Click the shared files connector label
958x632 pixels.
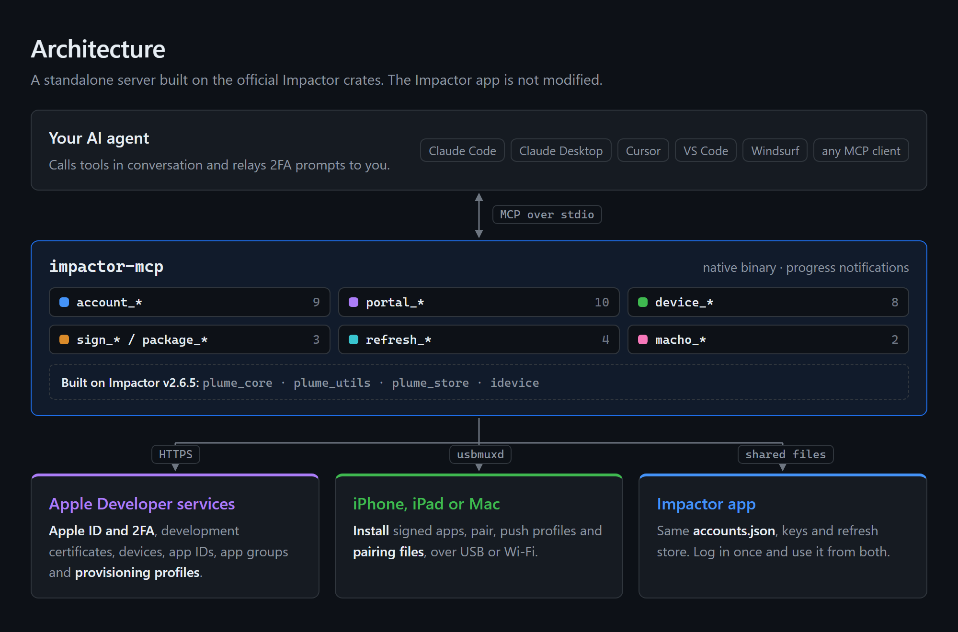click(x=786, y=454)
